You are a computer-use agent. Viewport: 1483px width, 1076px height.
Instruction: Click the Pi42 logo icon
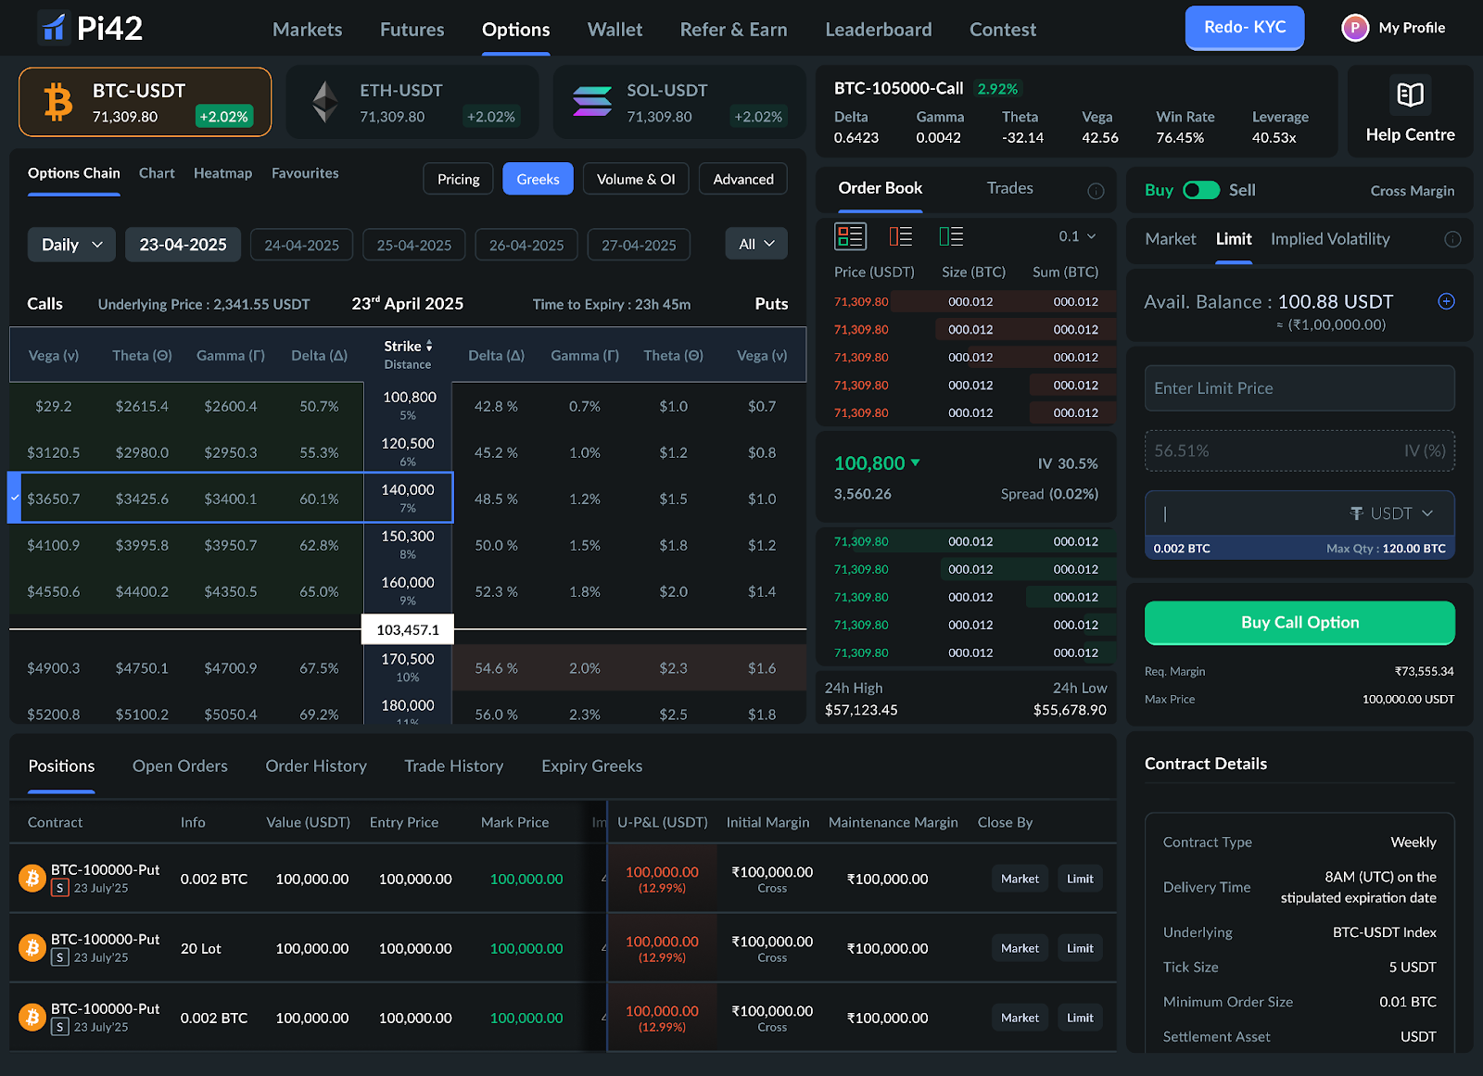pos(54,28)
